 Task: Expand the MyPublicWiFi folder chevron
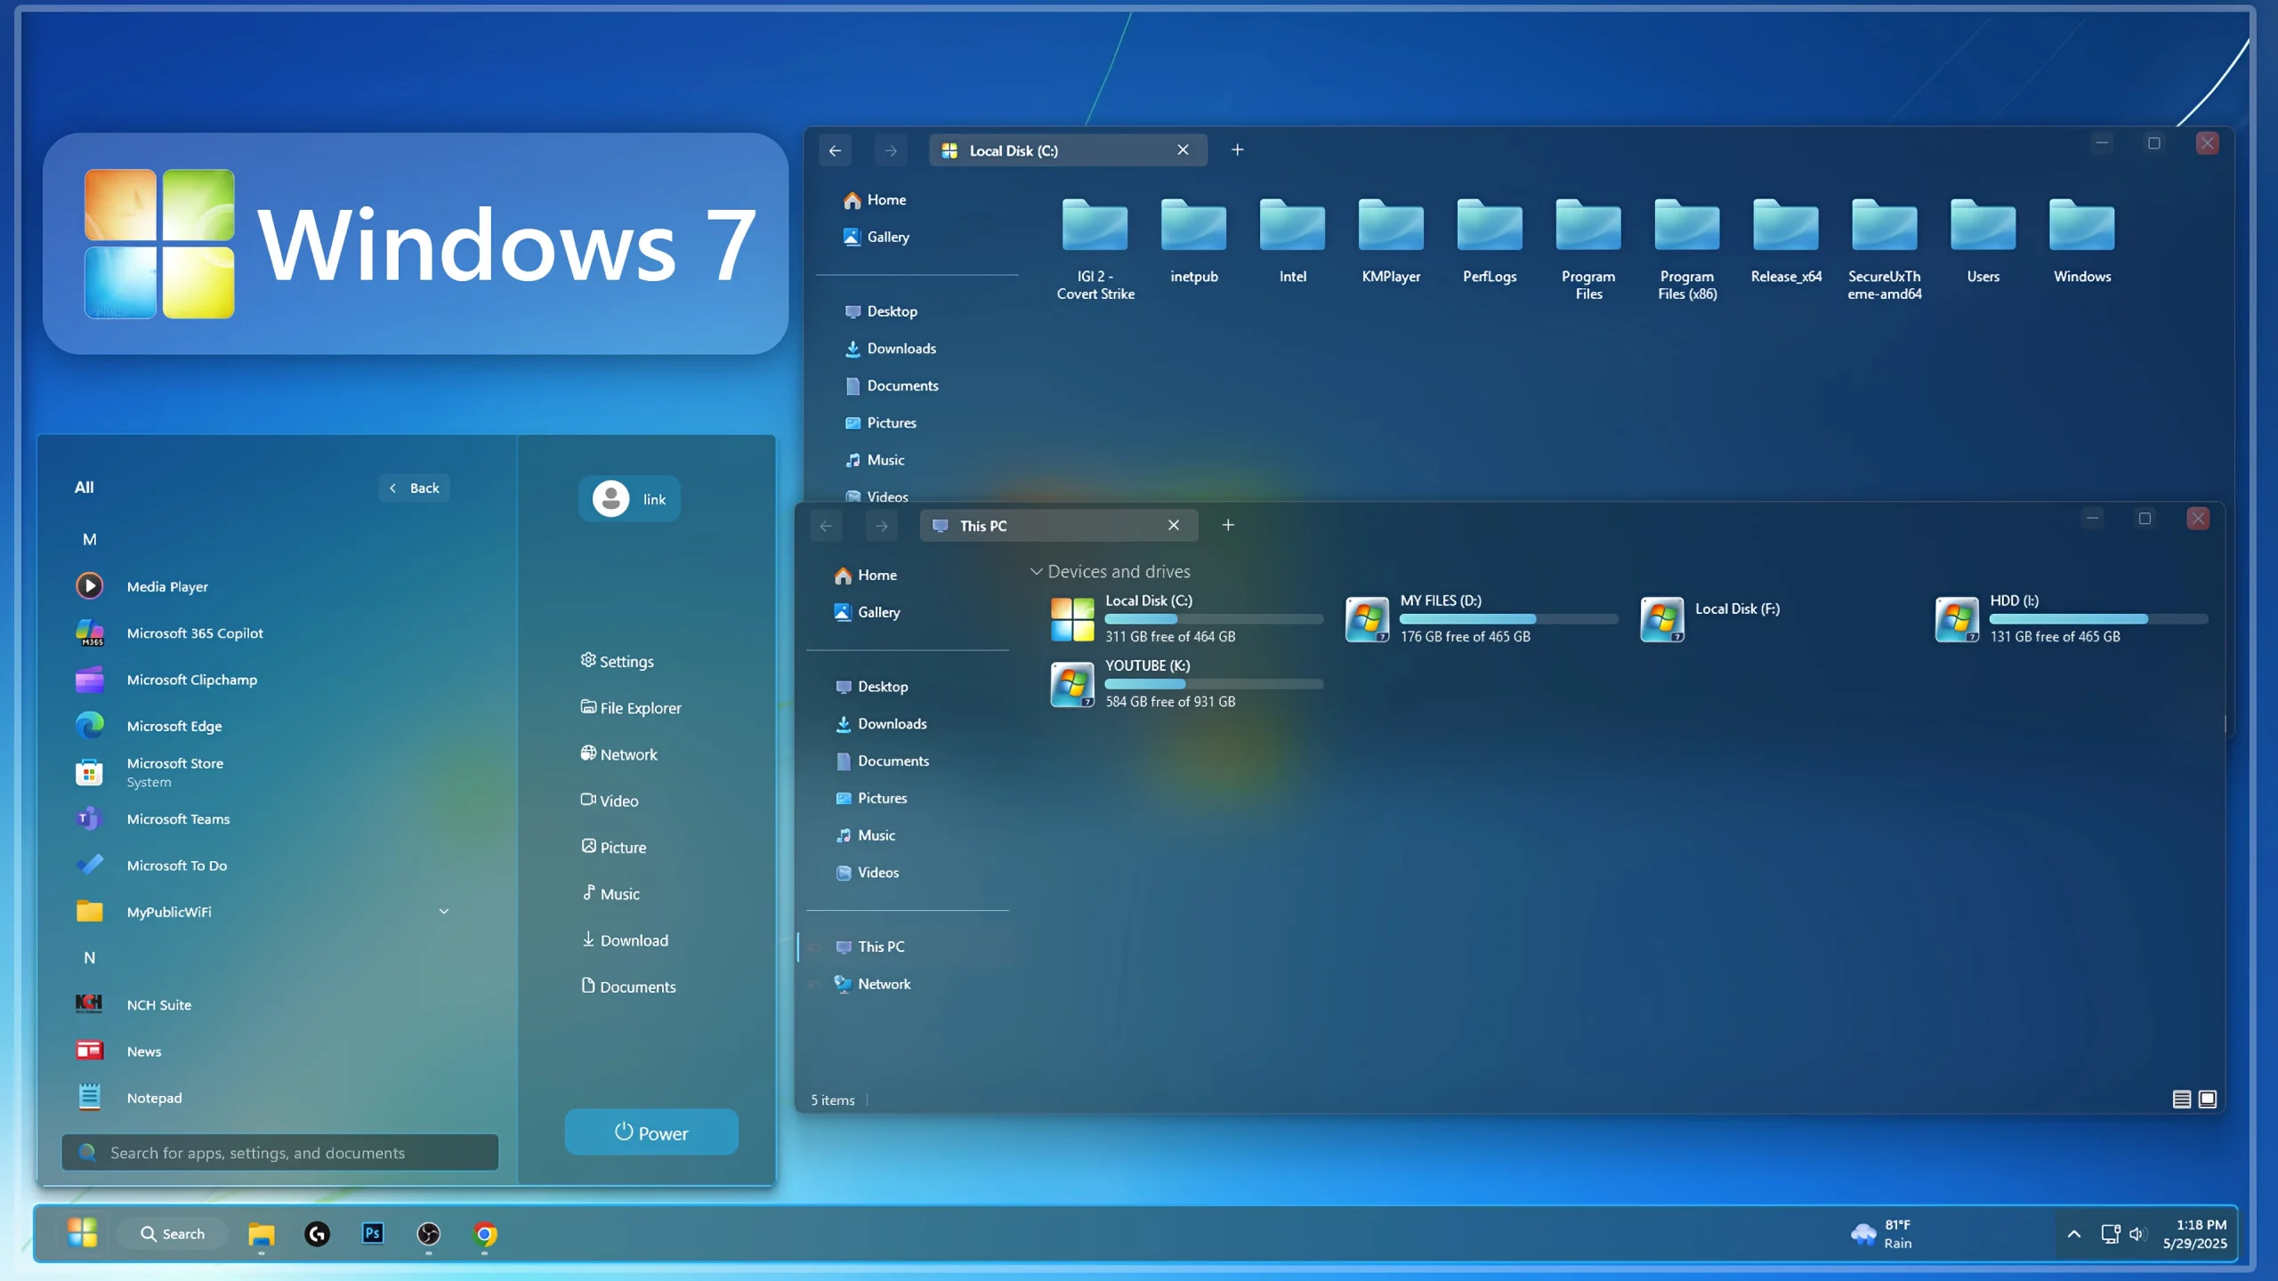coord(443,911)
